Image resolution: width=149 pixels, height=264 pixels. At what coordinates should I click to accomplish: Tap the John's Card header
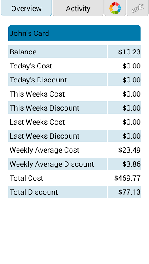click(x=74, y=33)
